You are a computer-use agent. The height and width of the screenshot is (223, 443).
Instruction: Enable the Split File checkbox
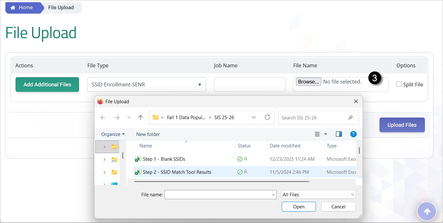point(399,84)
